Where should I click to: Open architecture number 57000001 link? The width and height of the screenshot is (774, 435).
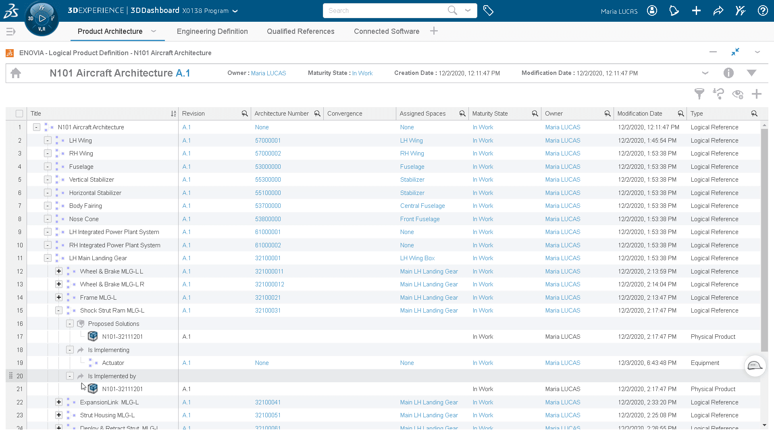tap(268, 140)
